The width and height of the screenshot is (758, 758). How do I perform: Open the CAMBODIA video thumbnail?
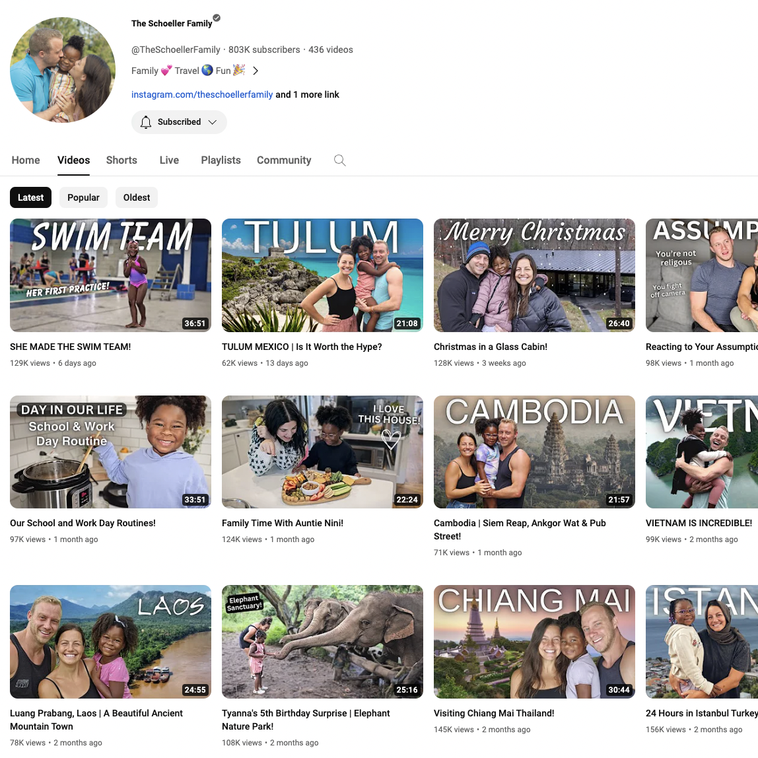tap(534, 452)
